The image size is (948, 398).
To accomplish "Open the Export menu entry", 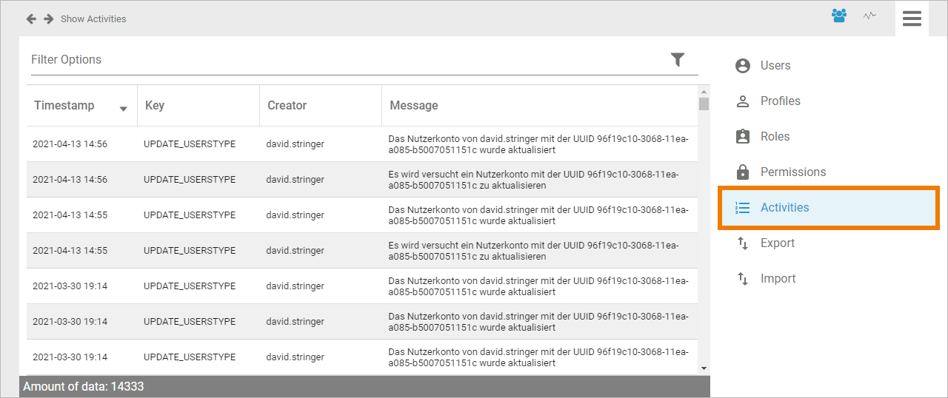I will pos(777,243).
